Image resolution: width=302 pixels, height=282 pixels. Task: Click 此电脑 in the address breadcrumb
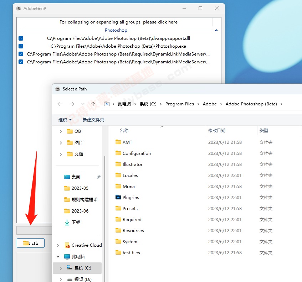coord(124,104)
